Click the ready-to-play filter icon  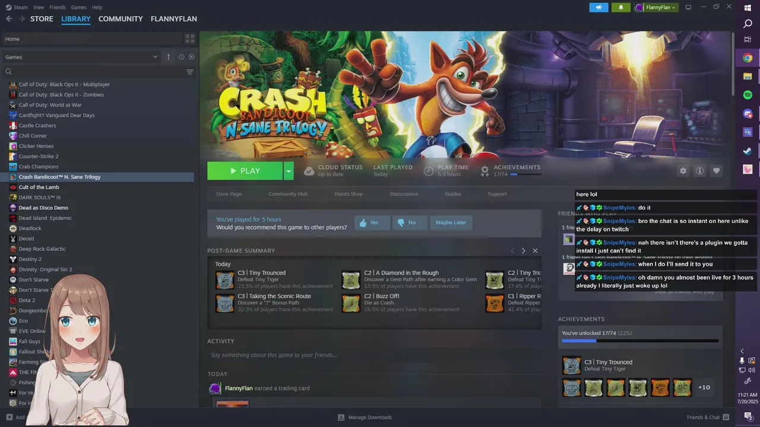[191, 57]
